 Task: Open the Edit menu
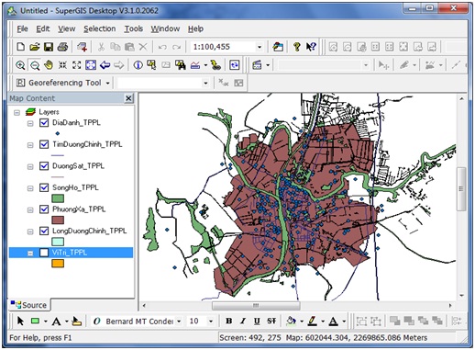point(43,28)
